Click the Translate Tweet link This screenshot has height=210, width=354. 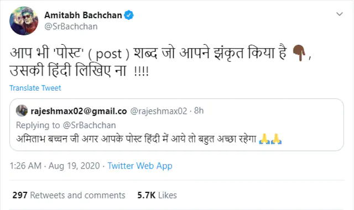coord(35,88)
